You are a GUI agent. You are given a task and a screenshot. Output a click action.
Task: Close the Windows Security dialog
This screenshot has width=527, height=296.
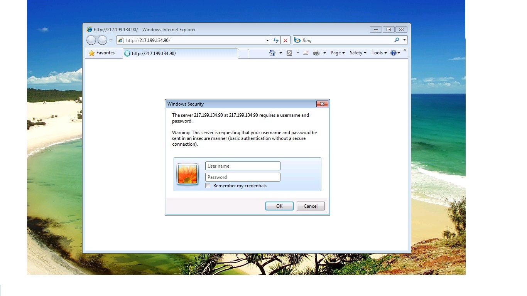pos(322,104)
